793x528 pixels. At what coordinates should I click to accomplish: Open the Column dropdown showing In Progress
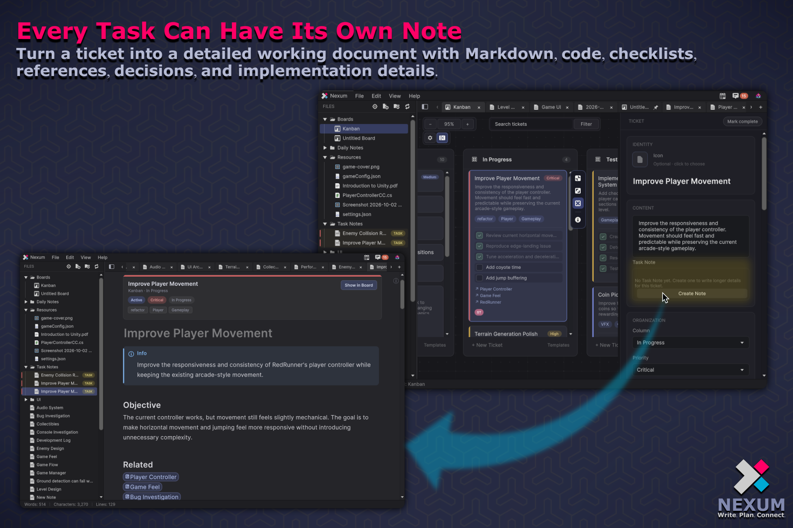690,343
